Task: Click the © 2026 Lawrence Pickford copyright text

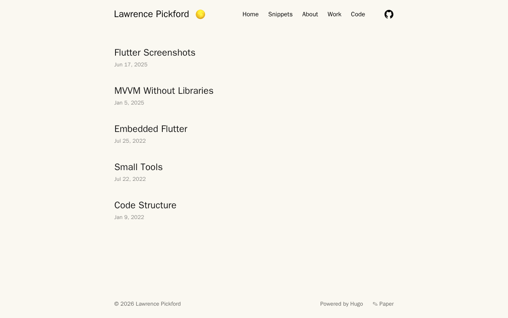Action: point(148,304)
